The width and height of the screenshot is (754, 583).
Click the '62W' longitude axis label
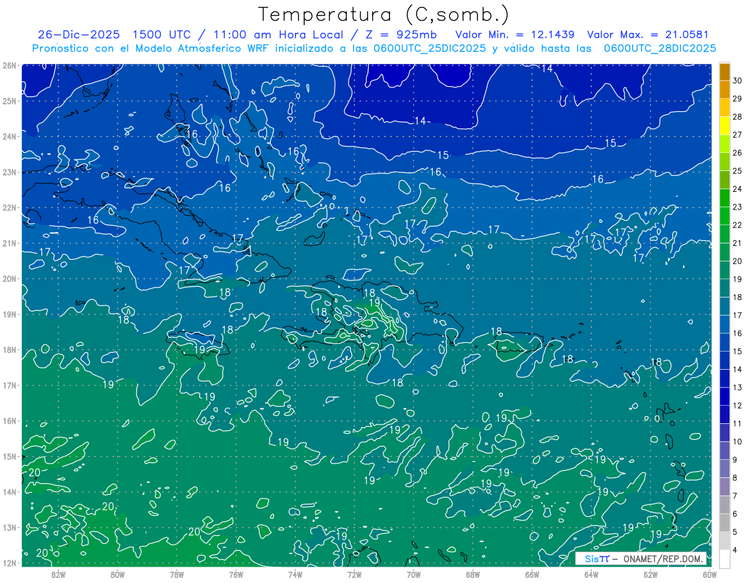coord(650,574)
